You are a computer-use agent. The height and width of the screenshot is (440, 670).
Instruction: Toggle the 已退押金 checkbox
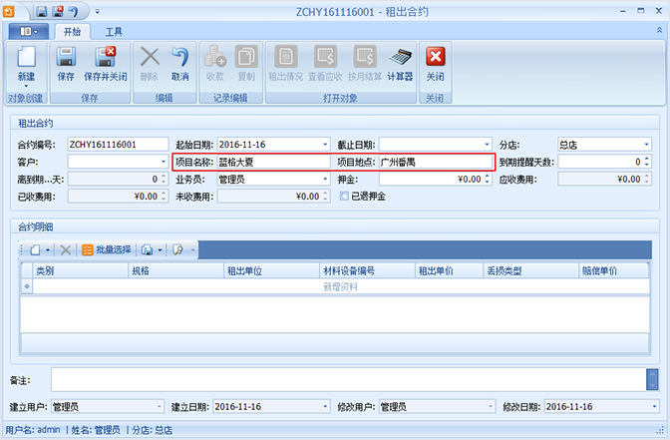click(345, 197)
